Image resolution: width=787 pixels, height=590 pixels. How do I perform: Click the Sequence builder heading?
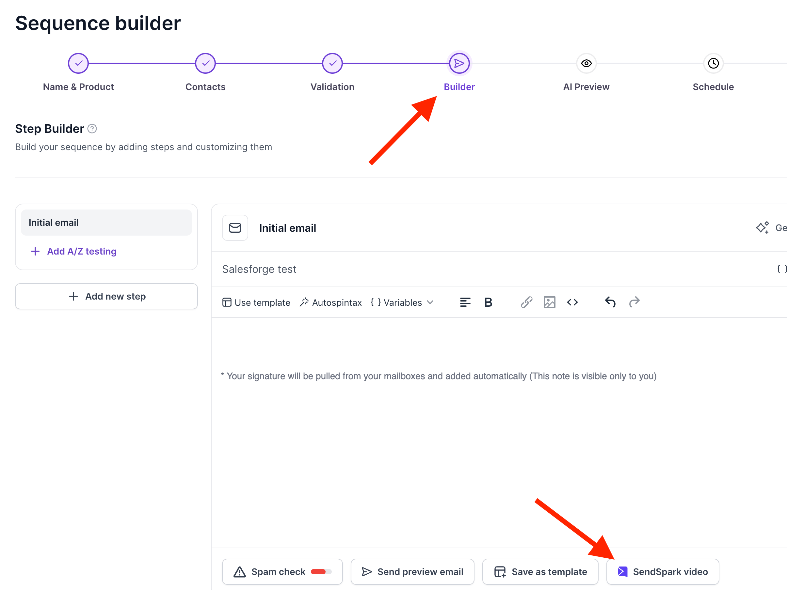coord(98,23)
